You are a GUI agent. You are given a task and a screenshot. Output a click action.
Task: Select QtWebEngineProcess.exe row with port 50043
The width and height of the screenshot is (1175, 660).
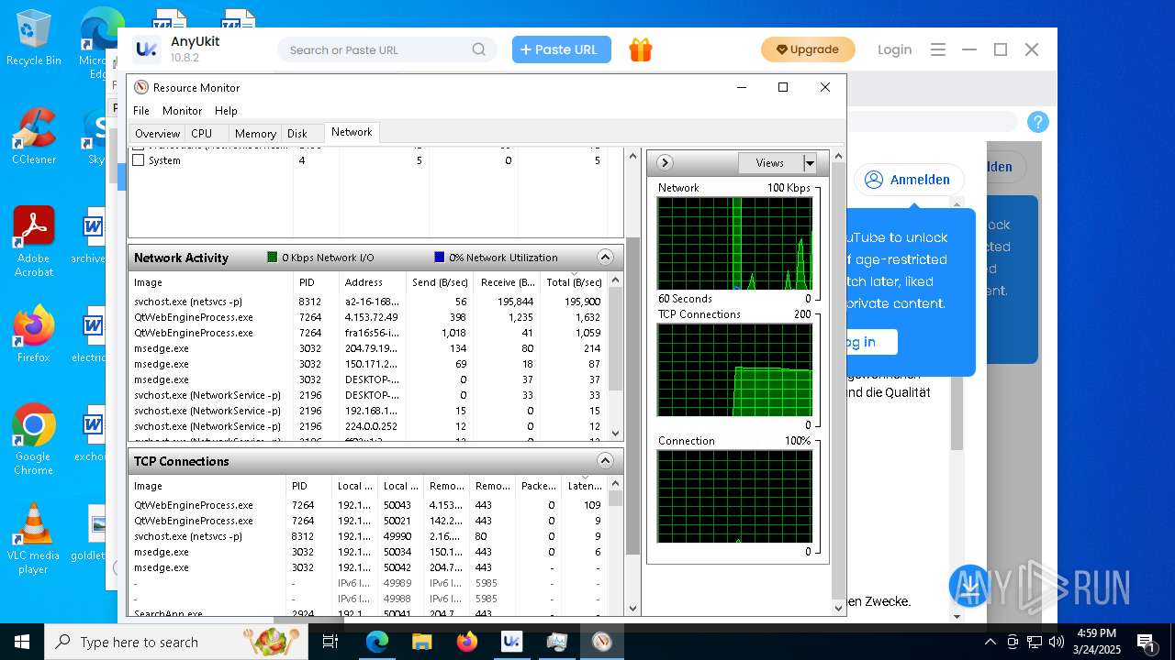pyautogui.click(x=367, y=504)
